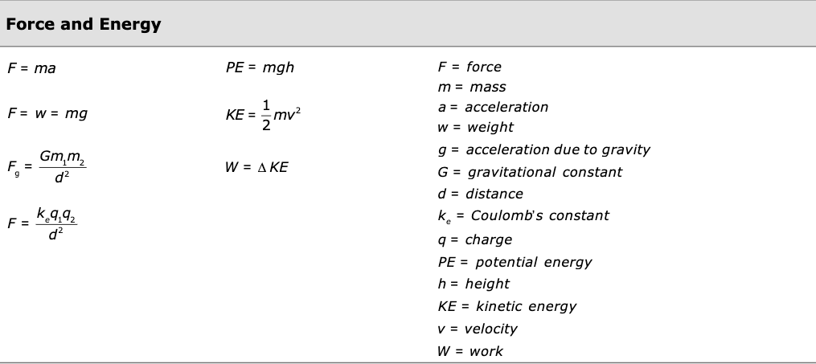Click the 'w = weight' definition
This screenshot has height=364, width=816.
pyautogui.click(x=475, y=127)
